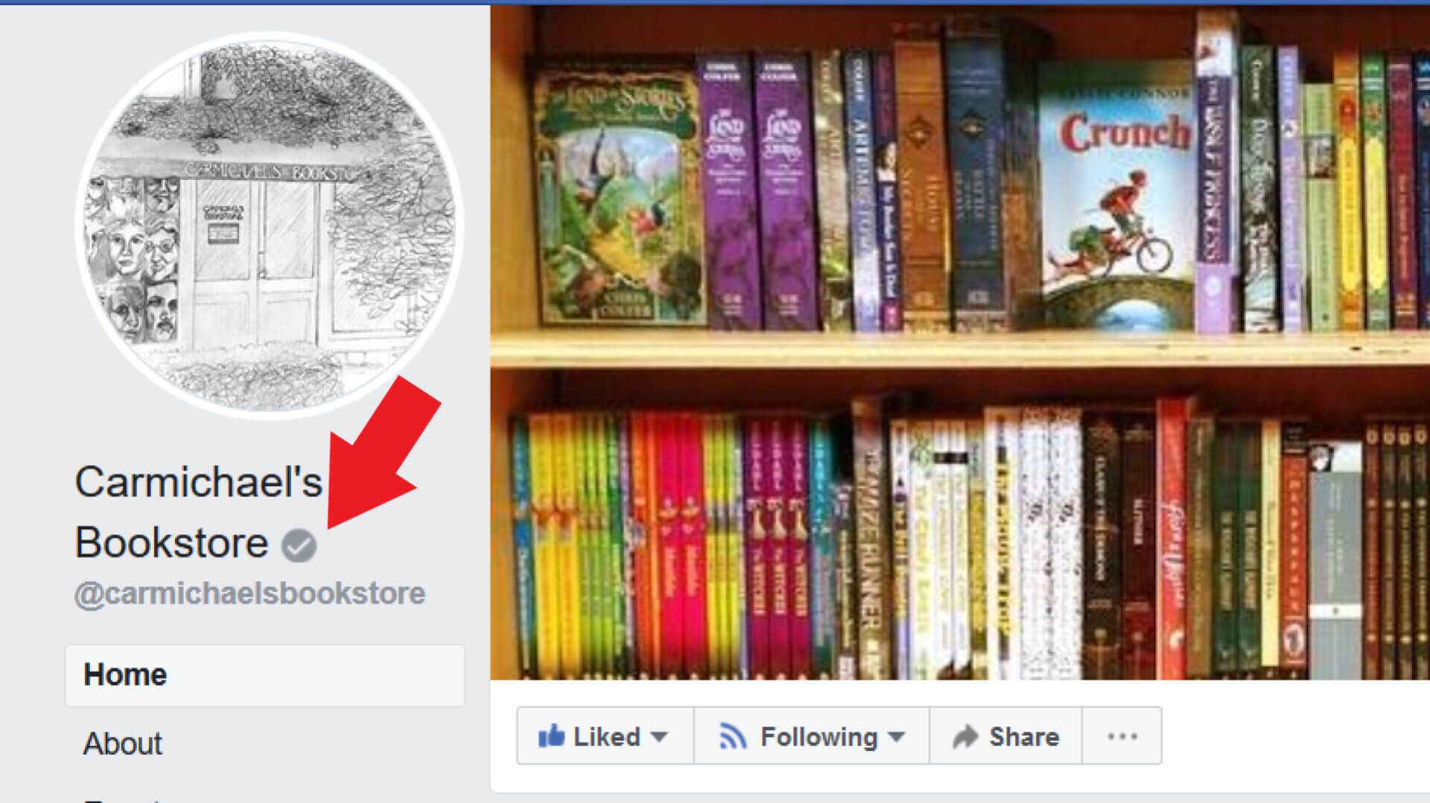The width and height of the screenshot is (1430, 803).
Task: Click the gray verified badge checkmark
Action: coord(299,545)
